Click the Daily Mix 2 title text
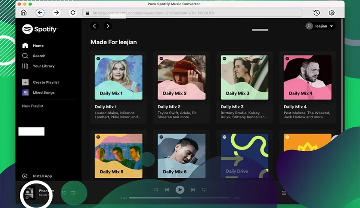Screen dimensions: 360x208 coord(169,107)
